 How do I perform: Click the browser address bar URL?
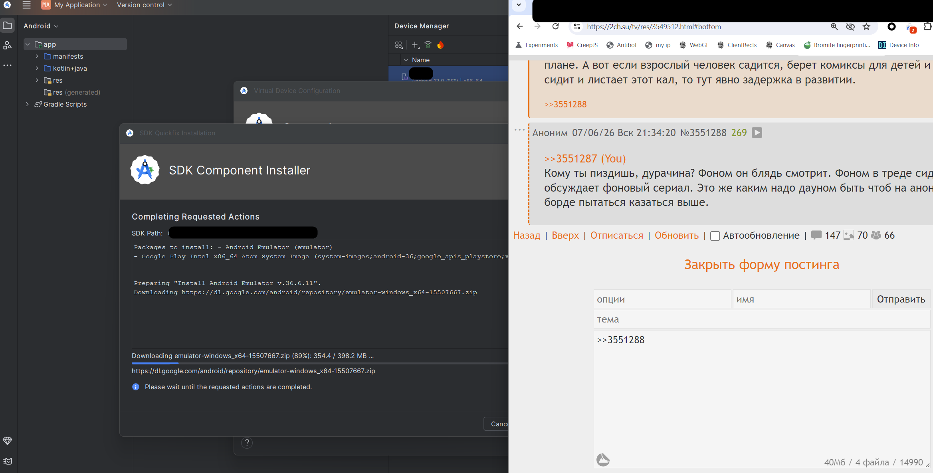tap(654, 27)
